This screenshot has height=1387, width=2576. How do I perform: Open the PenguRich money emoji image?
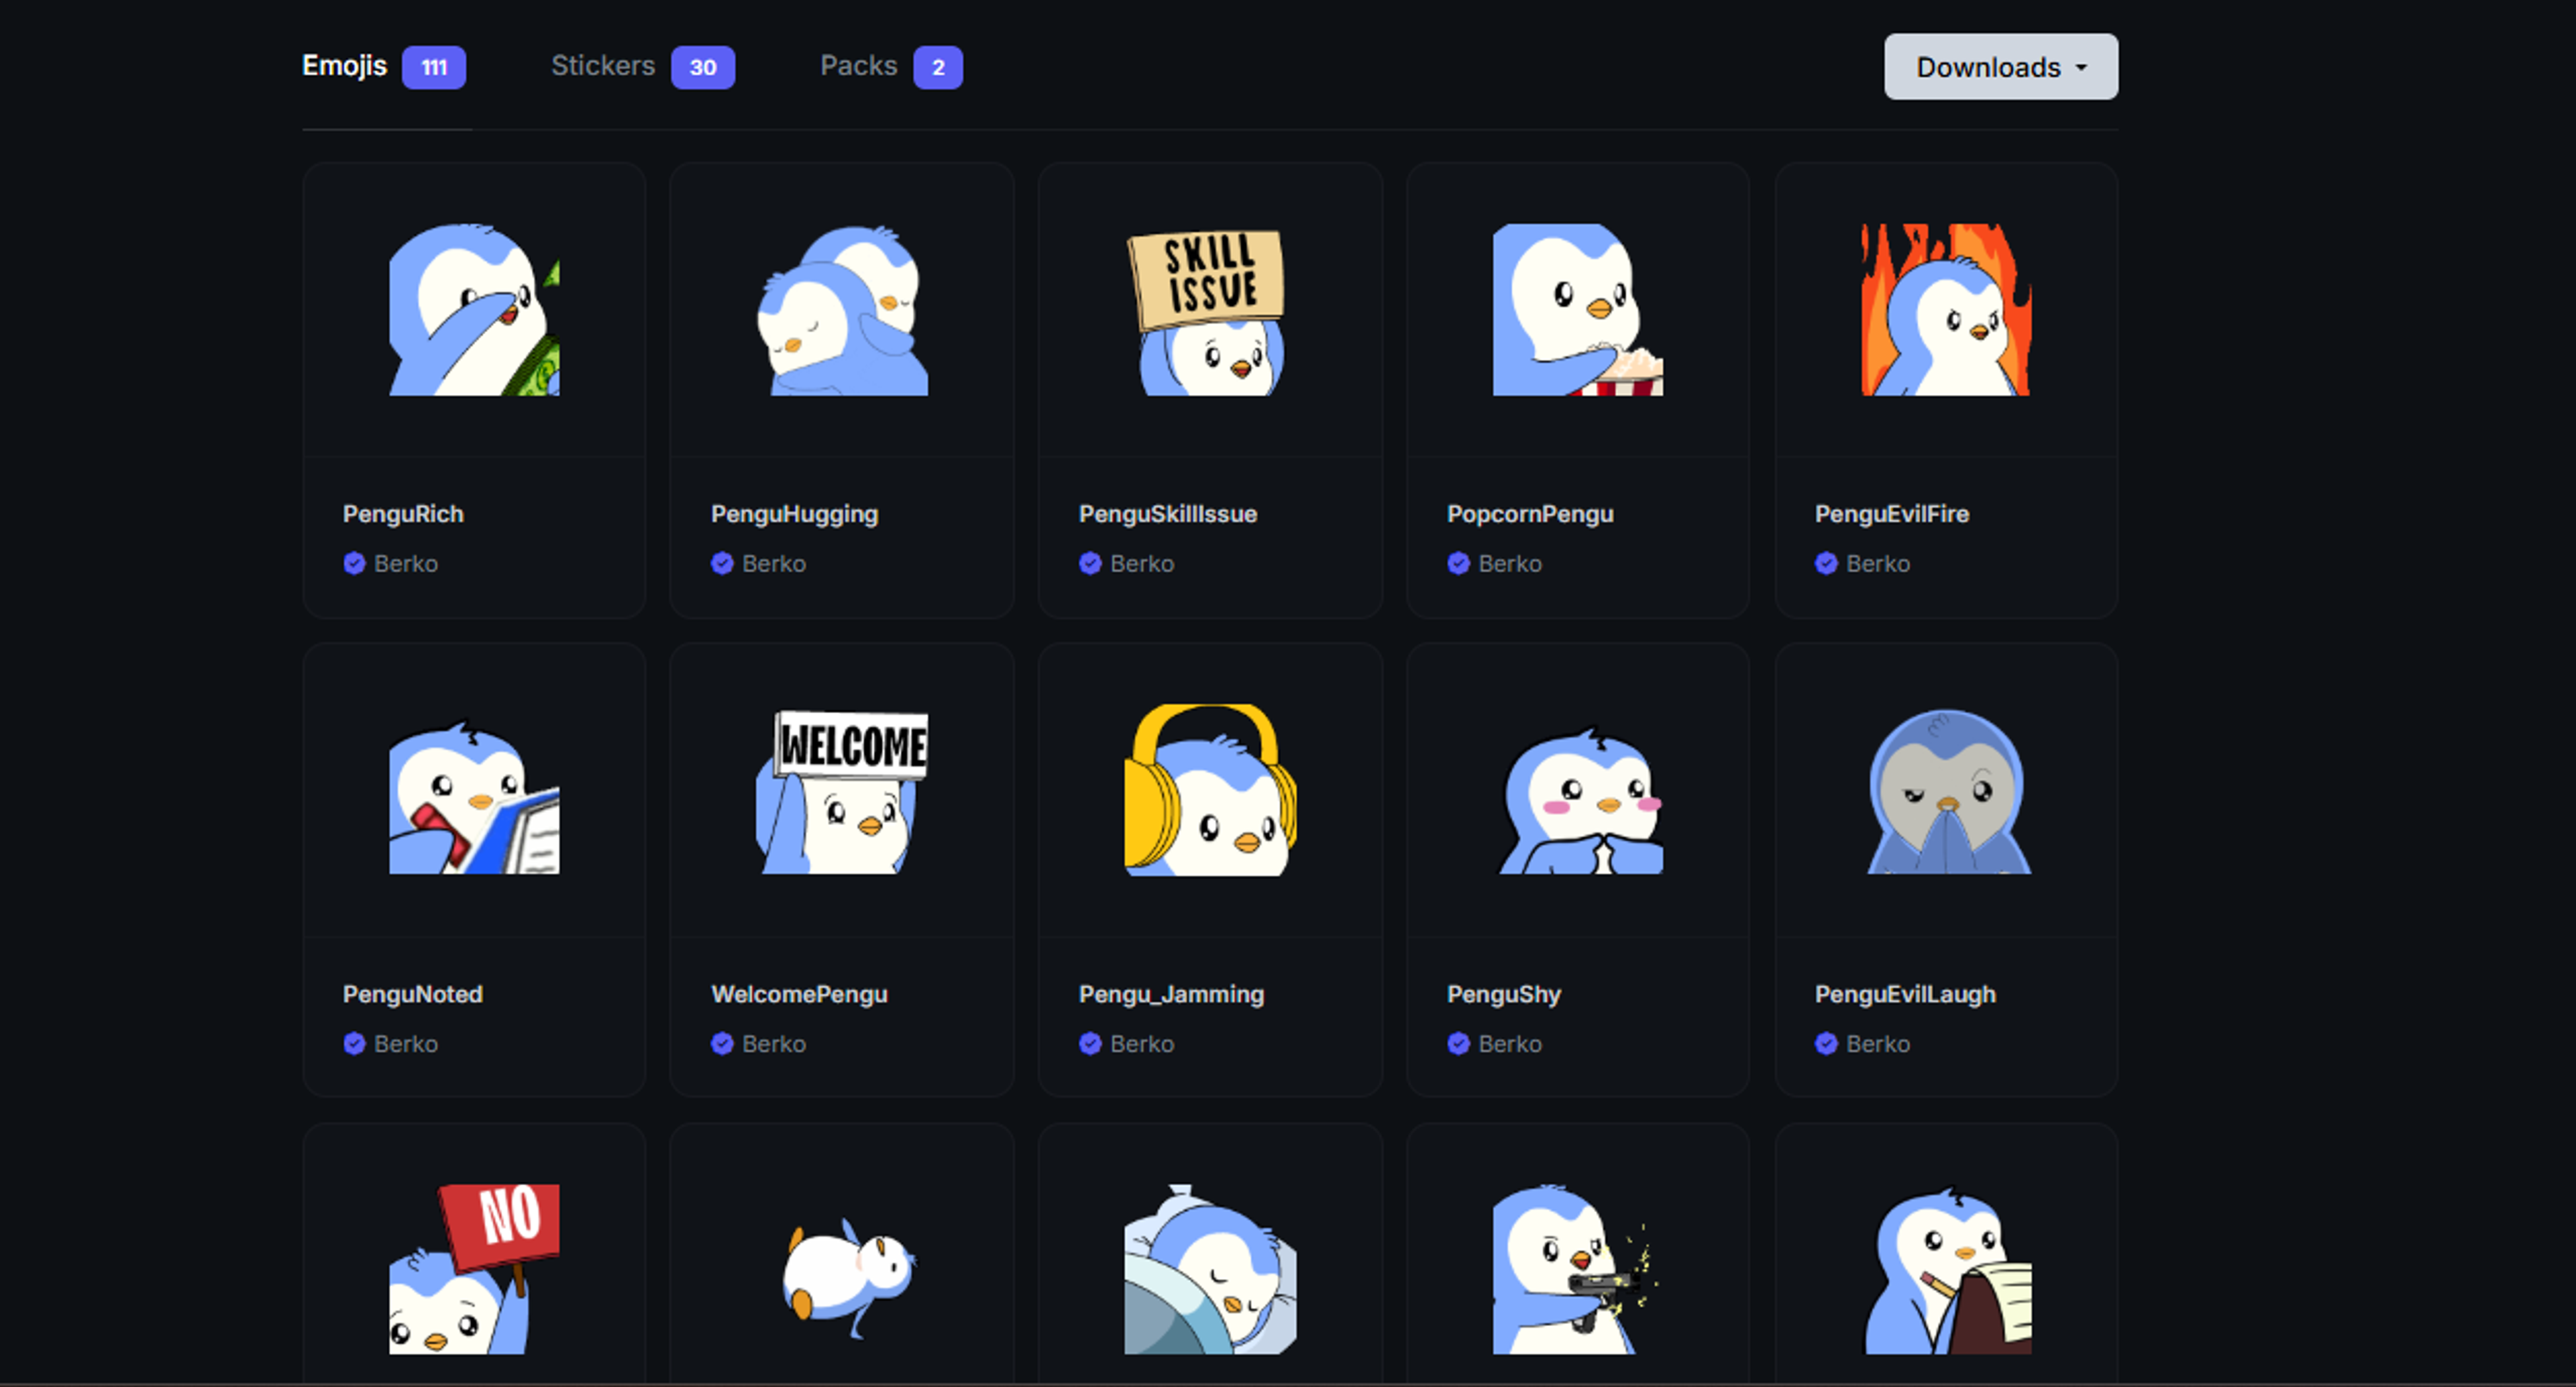click(x=474, y=309)
